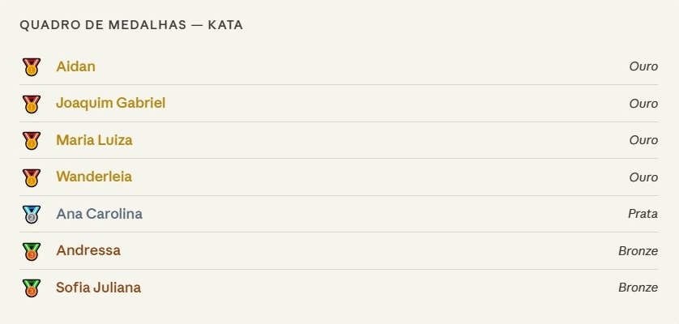Click the Ouro label in Wanderleia's row
The width and height of the screenshot is (679, 324).
click(643, 177)
